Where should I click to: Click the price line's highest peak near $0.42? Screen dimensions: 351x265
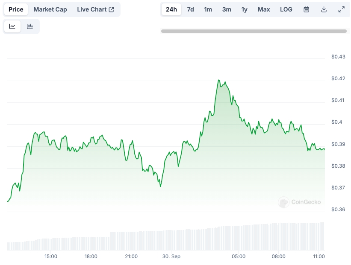point(218,80)
